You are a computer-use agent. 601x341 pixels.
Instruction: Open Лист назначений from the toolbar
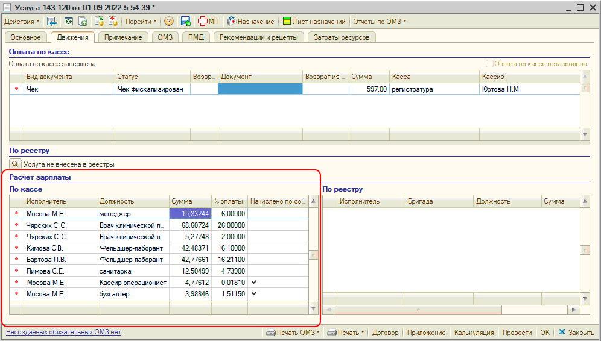(x=314, y=22)
